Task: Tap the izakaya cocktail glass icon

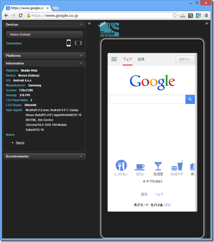Action: tap(158, 166)
